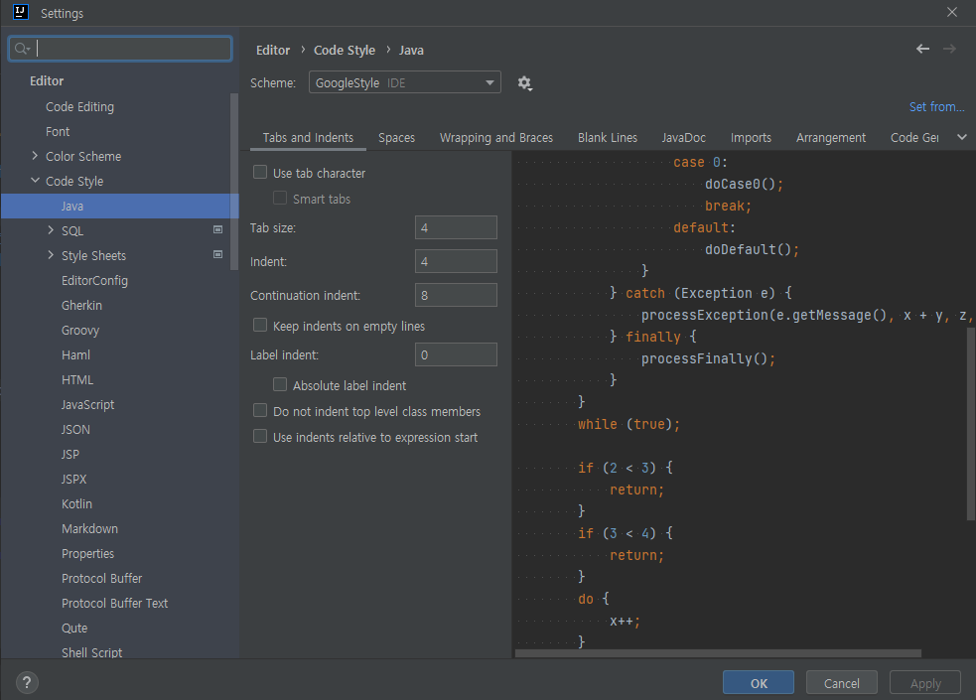Open the help question mark icon

point(27,682)
